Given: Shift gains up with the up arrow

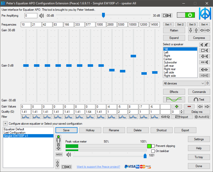Looking at the screenshot, I should (196, 30).
